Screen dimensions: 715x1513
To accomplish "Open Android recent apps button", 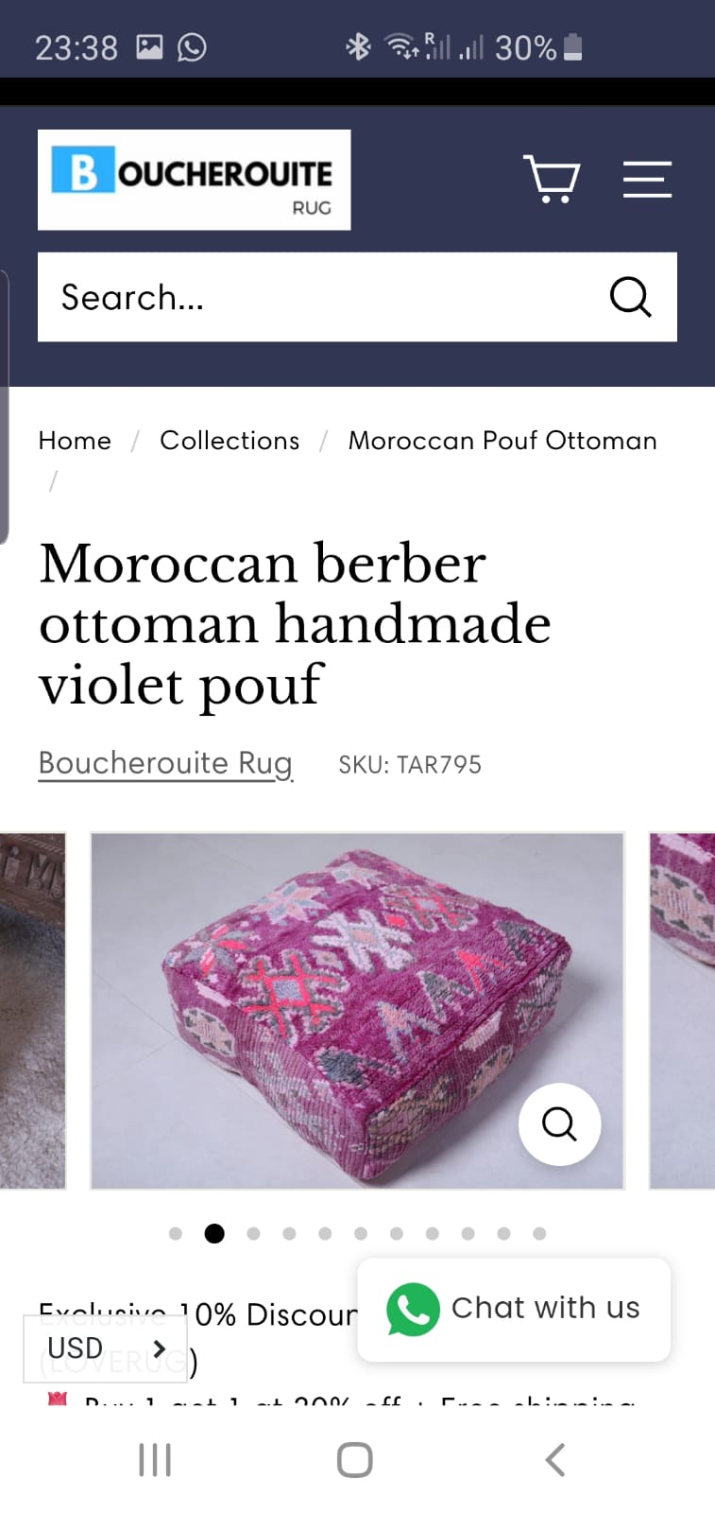I will [155, 1459].
